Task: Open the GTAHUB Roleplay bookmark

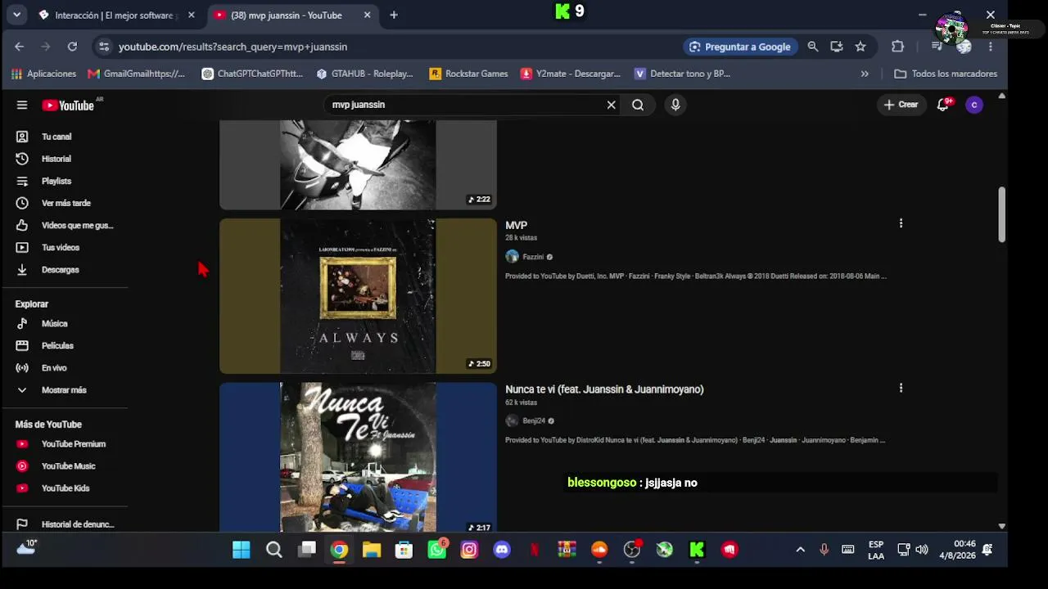Action: (364, 74)
